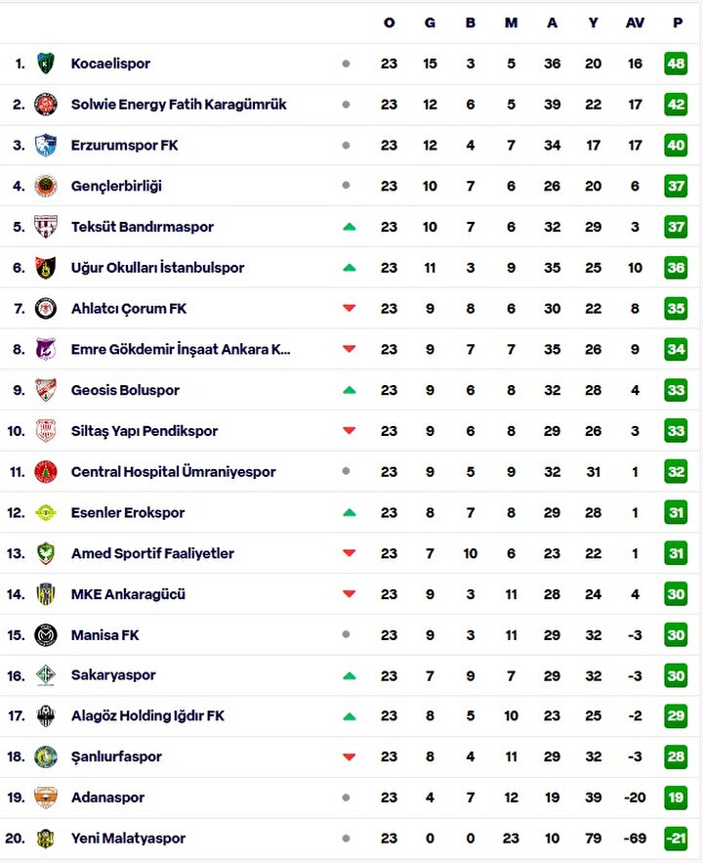Viewport: 703px width, 863px height.
Task: Click the Gençlerbirliği team badge
Action: 46,186
